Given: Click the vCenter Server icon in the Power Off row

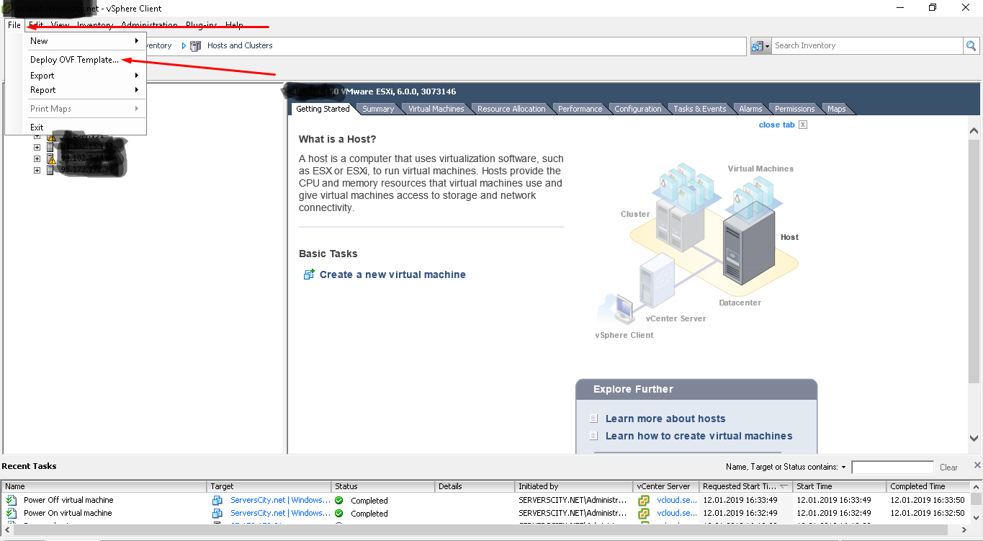Looking at the screenshot, I should point(644,500).
